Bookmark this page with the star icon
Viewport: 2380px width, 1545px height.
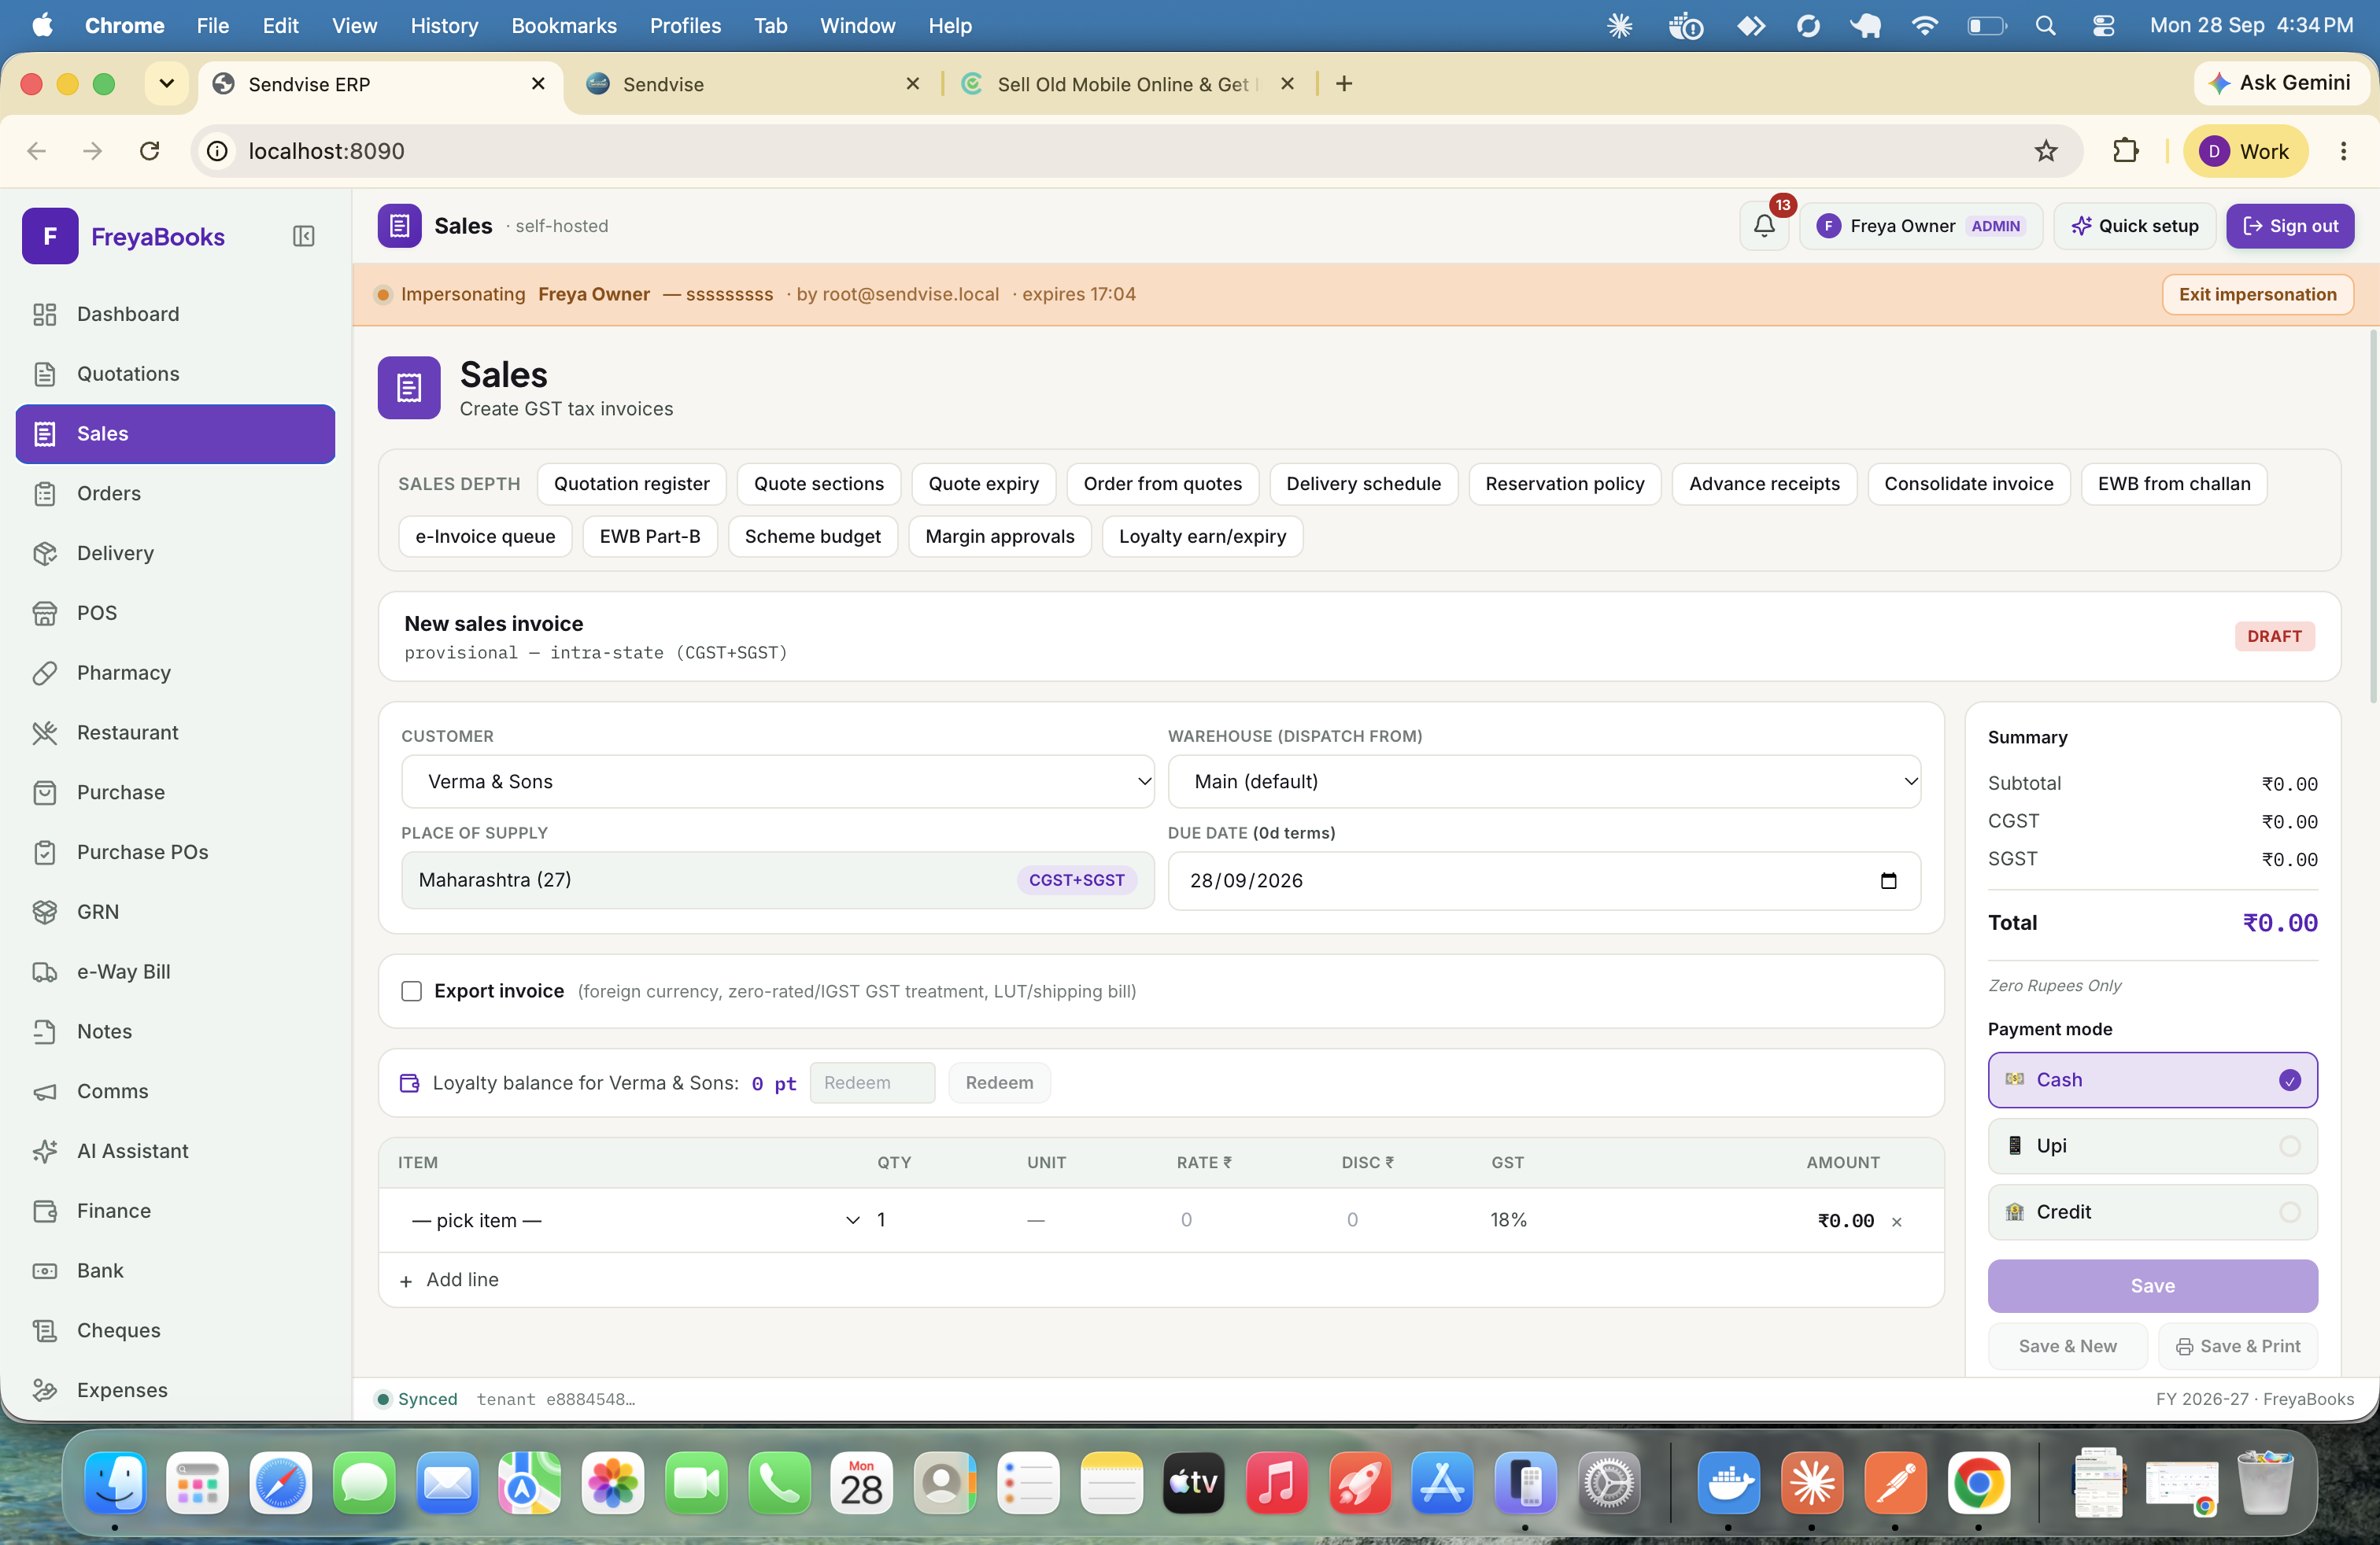pos(2046,151)
